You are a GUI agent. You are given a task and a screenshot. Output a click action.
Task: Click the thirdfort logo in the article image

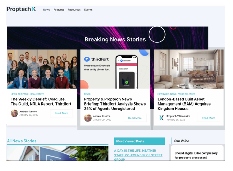96,59
